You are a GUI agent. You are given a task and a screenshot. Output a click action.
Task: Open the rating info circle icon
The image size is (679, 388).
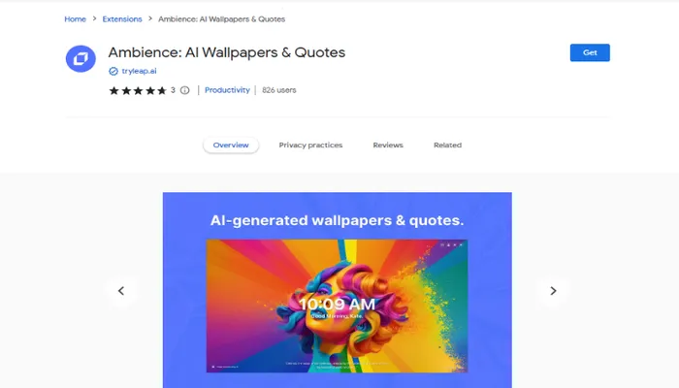click(185, 90)
